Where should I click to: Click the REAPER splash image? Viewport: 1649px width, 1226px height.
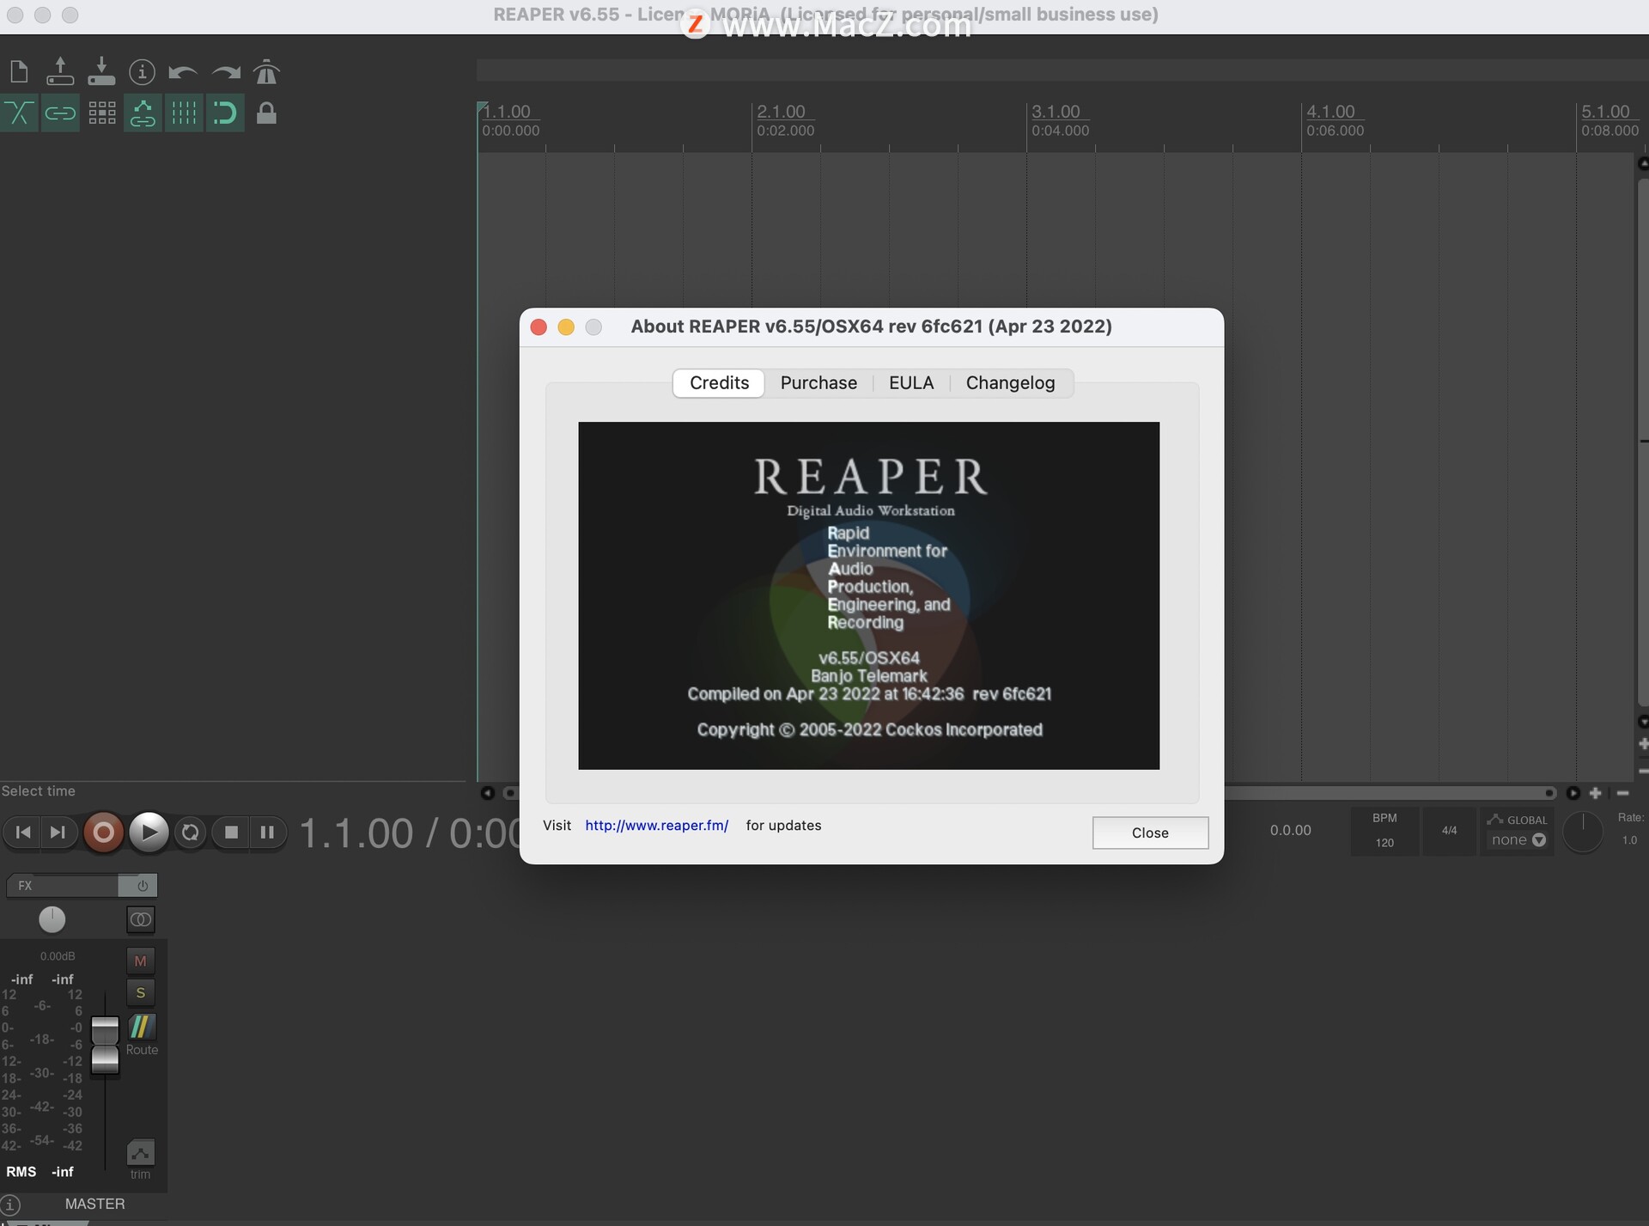pos(868,595)
